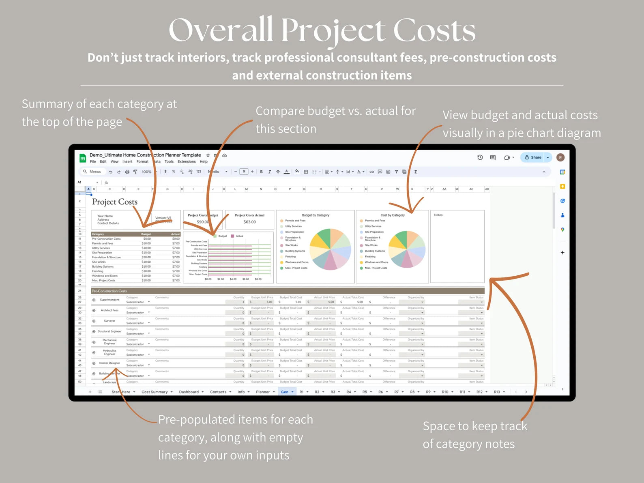The height and width of the screenshot is (483, 644).
Task: Click the Functions sigma icon
Action: (416, 172)
